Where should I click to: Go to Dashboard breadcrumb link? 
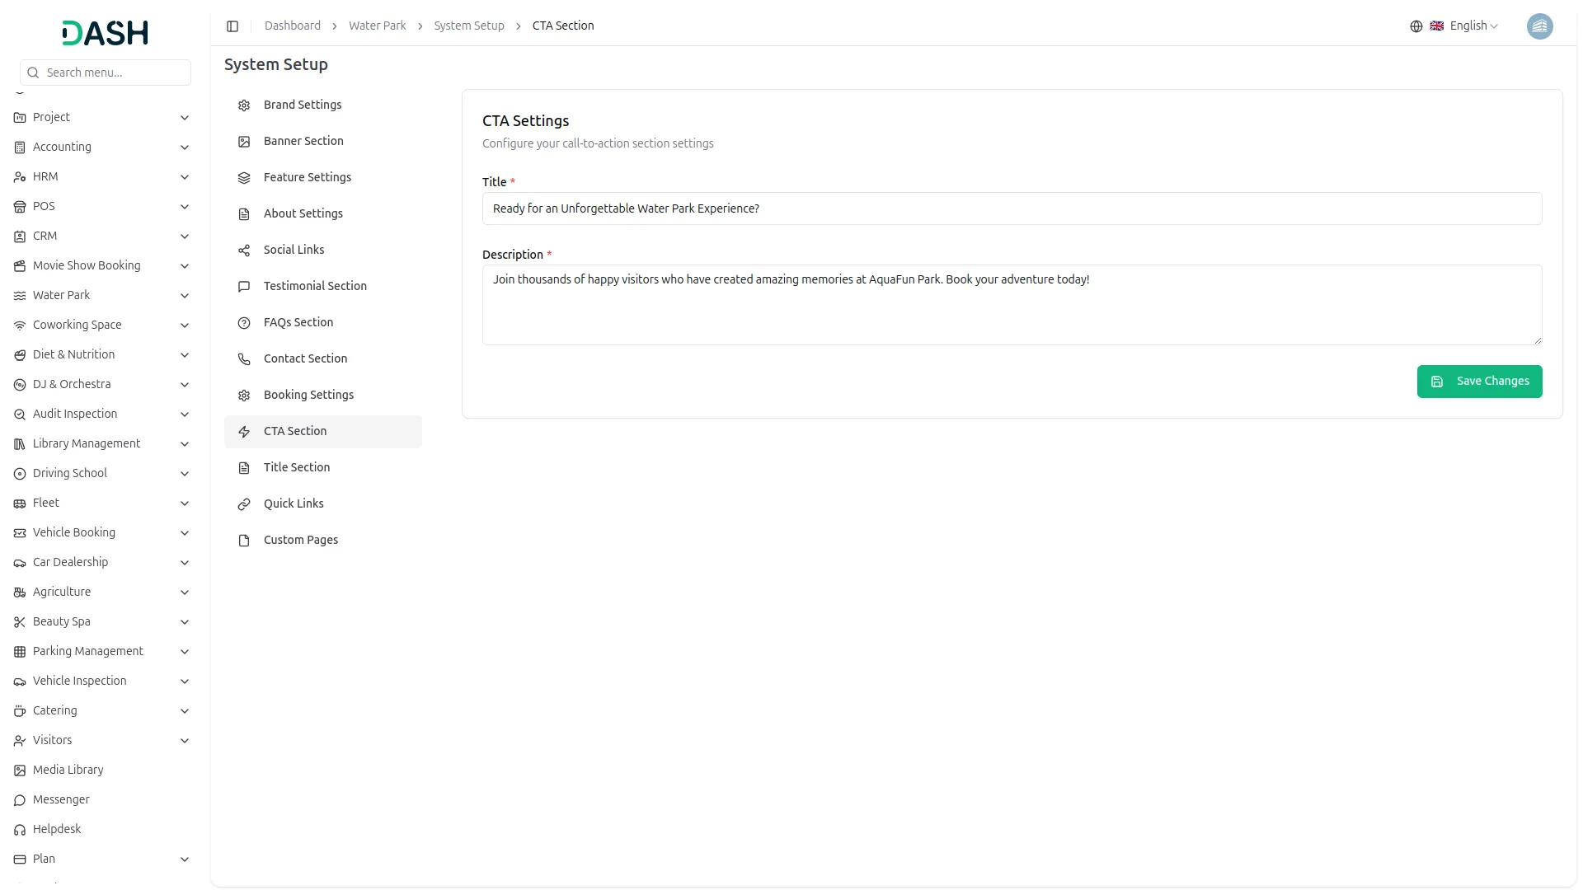[x=292, y=26]
